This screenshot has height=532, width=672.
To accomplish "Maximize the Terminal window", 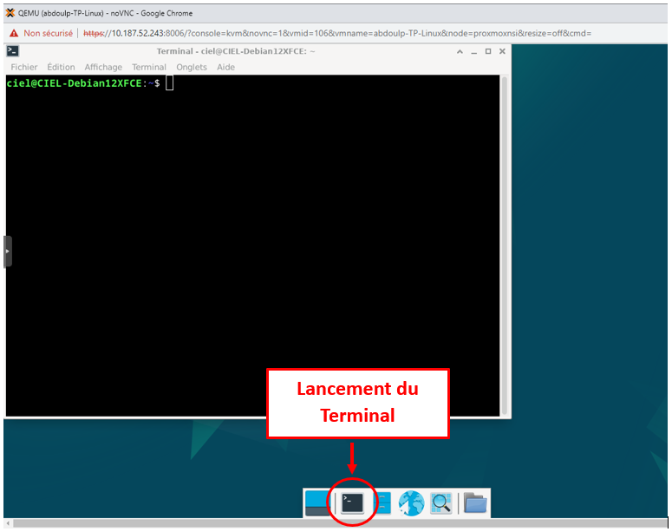I will (x=488, y=51).
